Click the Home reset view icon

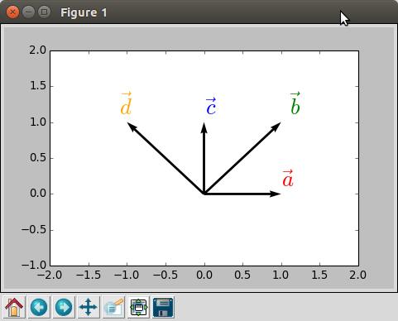pyautogui.click(x=14, y=307)
